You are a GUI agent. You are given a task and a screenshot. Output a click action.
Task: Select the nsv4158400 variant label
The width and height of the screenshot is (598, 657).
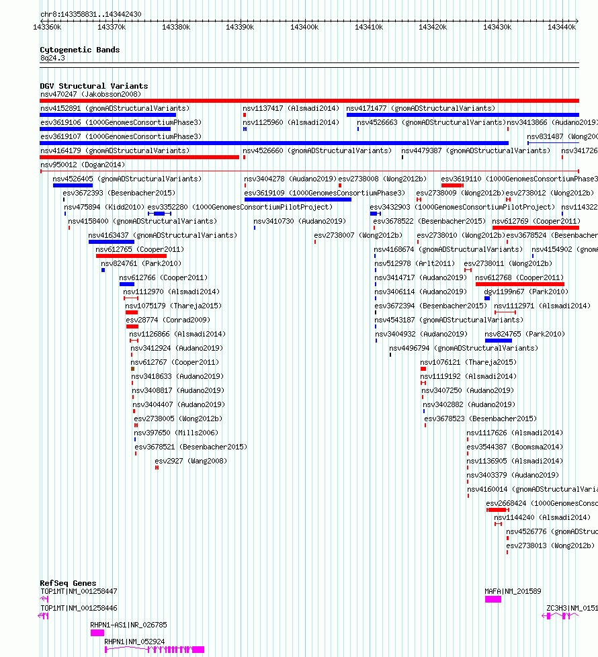pyautogui.click(x=142, y=221)
